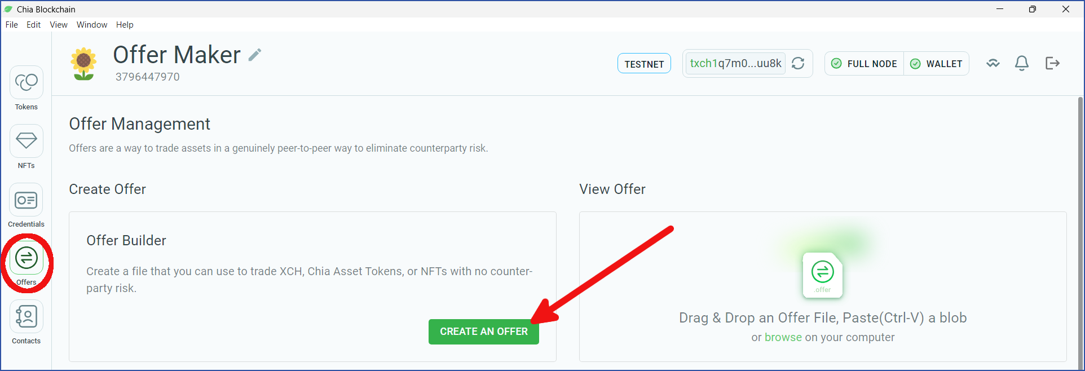Click the Full Node status indicator
Image resolution: width=1085 pixels, height=371 pixels.
pyautogui.click(x=864, y=64)
